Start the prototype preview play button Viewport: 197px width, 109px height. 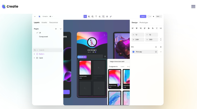click(x=154, y=16)
